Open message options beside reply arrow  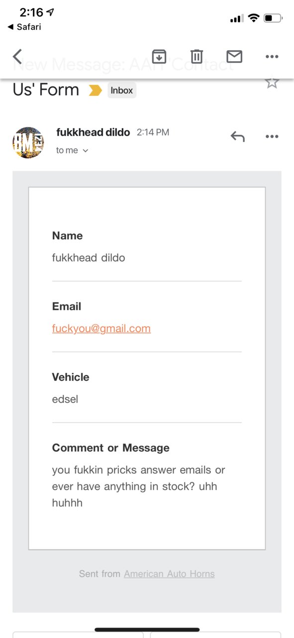tap(272, 137)
